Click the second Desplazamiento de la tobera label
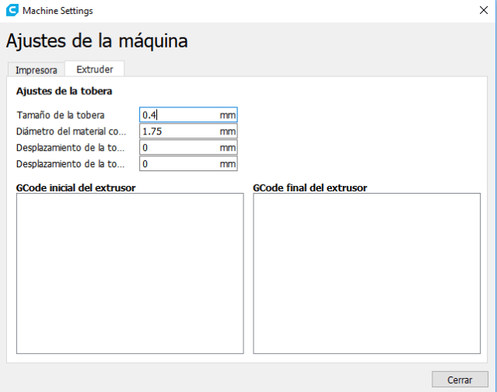Screen dimensions: 497x392 coord(70,164)
